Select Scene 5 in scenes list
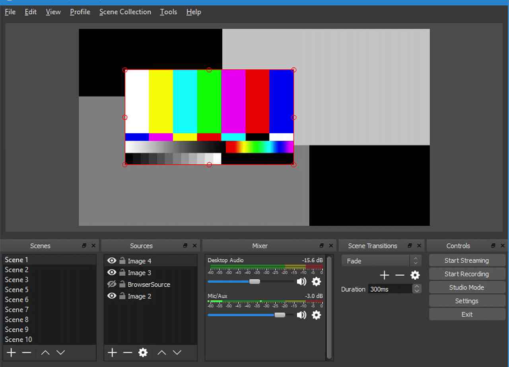The width and height of the screenshot is (509, 367). pos(17,290)
